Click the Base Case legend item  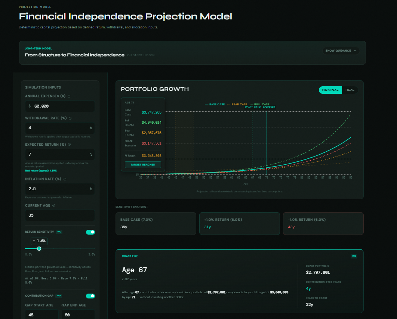[215, 105]
